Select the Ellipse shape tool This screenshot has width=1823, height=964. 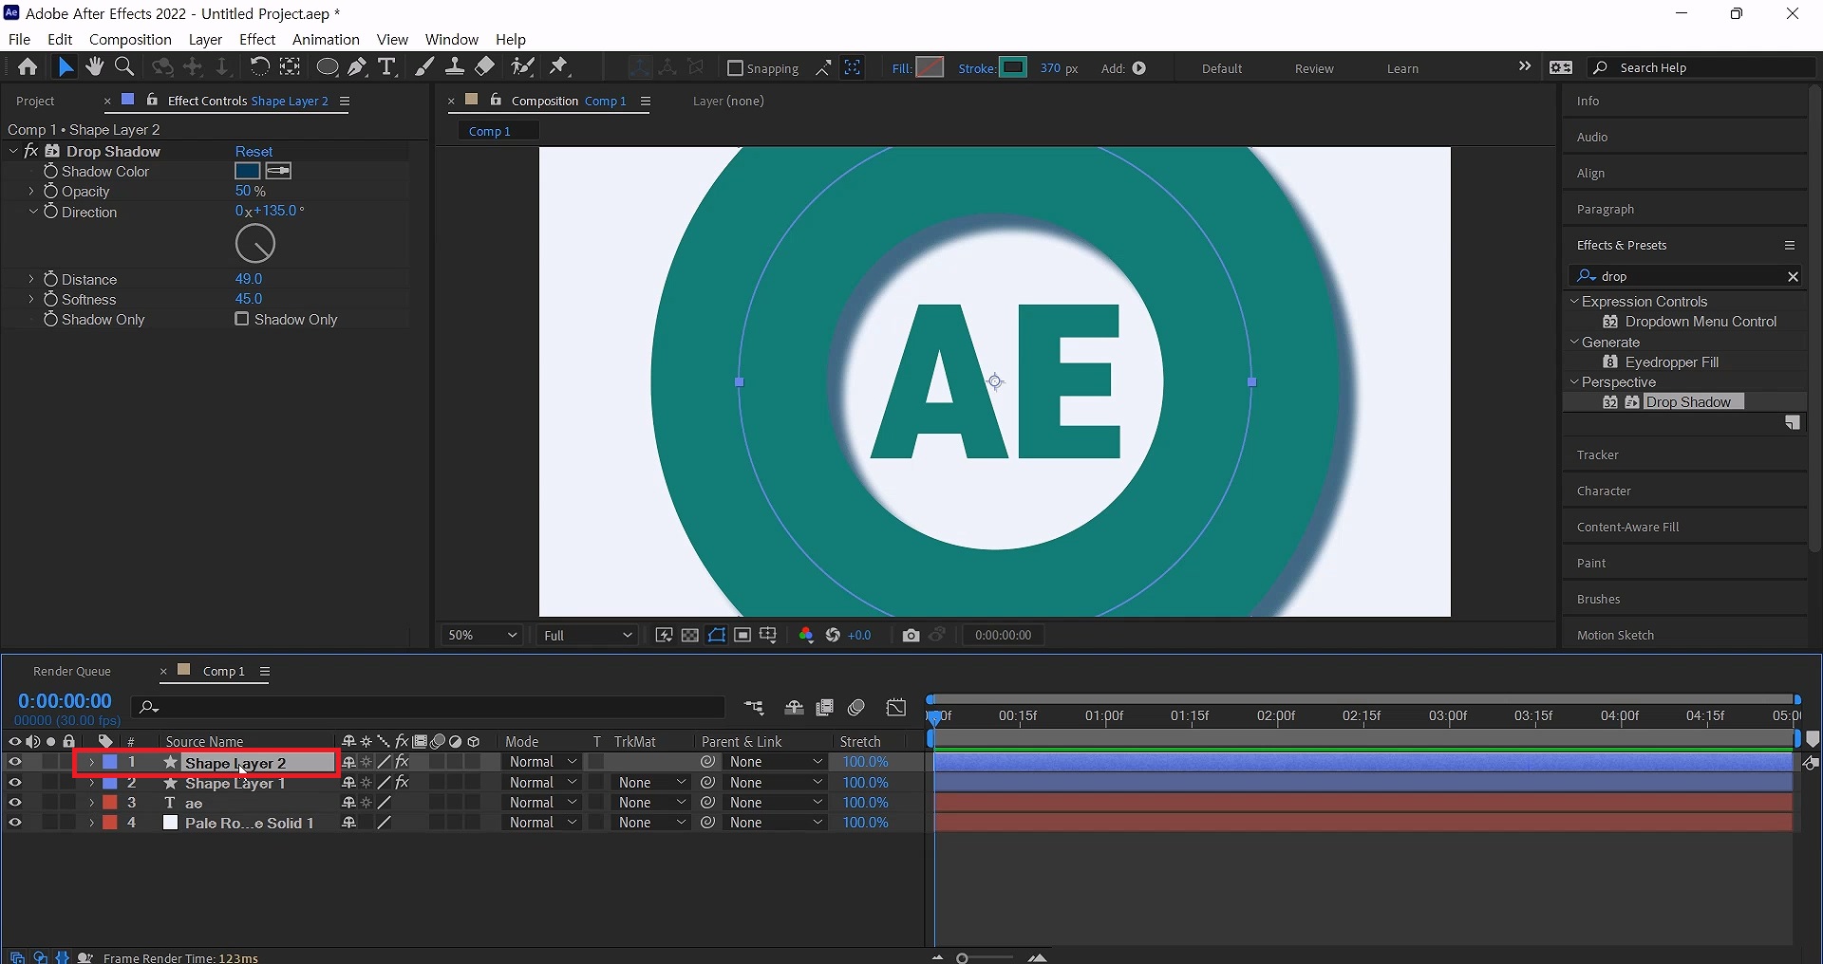tap(327, 66)
